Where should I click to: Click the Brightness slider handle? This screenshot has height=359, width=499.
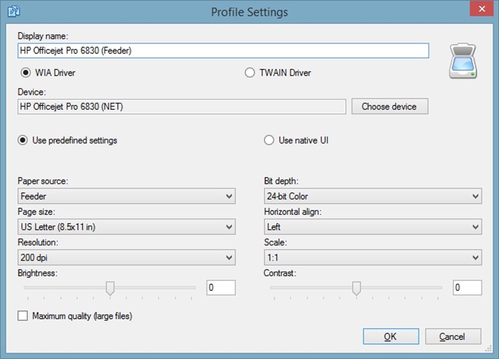[110, 288]
